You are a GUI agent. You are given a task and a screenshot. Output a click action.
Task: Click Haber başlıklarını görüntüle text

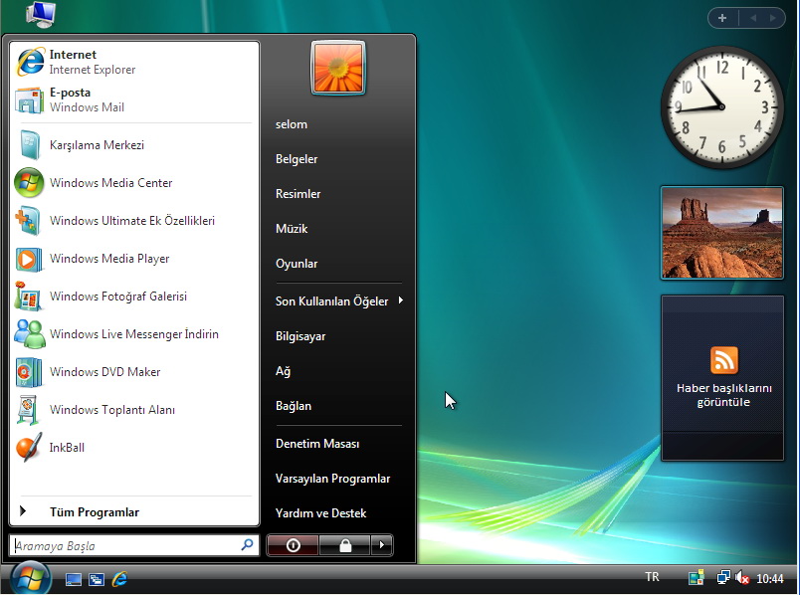tap(723, 395)
